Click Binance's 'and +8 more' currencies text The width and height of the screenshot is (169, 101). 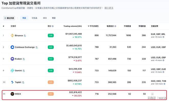(x=156, y=37)
